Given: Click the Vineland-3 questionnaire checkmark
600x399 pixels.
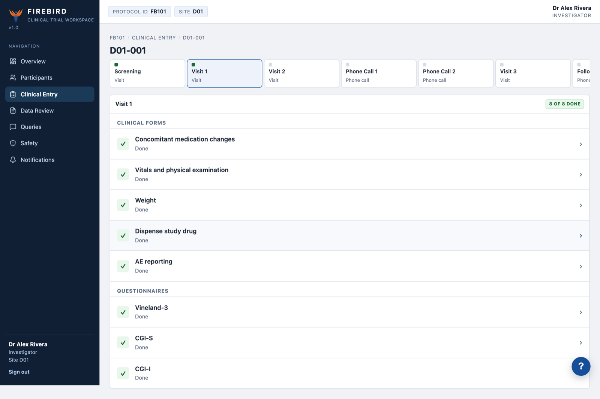Looking at the screenshot, I should [123, 312].
